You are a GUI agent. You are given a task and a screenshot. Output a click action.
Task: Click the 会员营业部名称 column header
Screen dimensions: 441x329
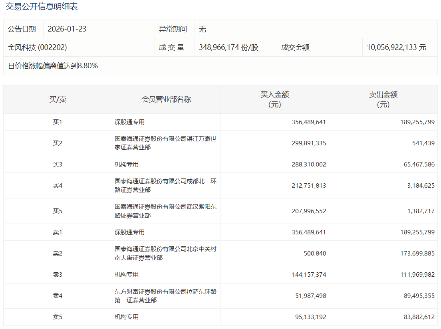tap(166, 99)
